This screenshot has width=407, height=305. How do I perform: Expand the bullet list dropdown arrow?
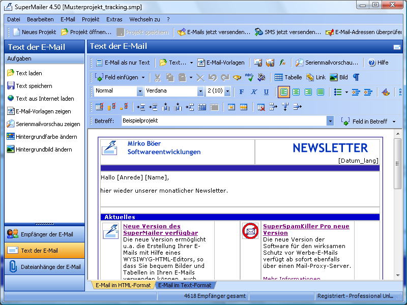tap(346, 92)
